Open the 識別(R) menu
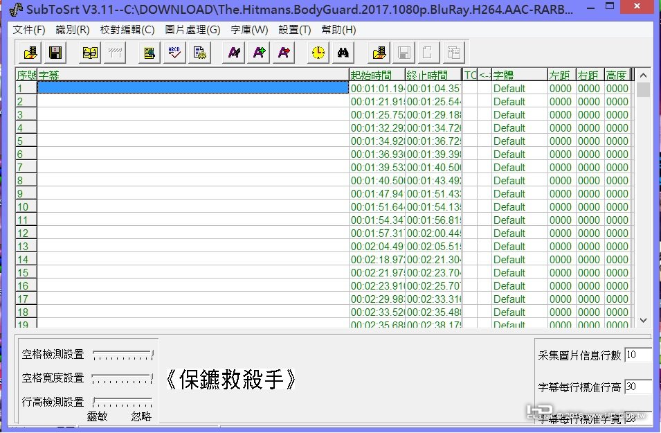Screen dimensions: 661x433 point(73,30)
